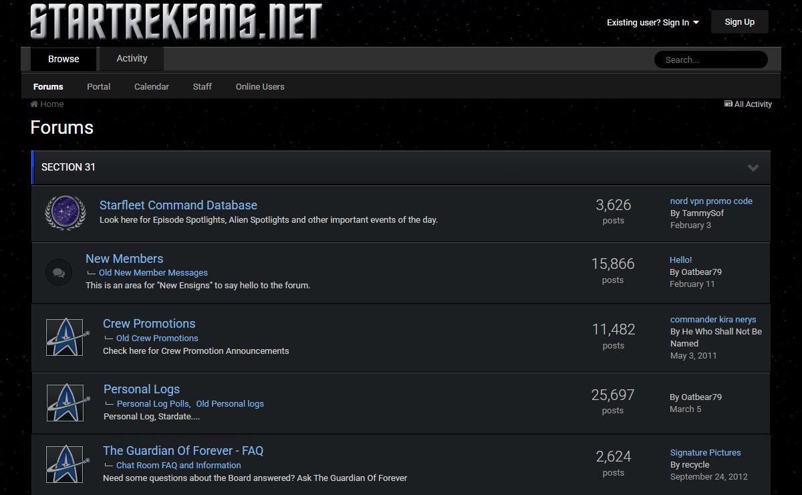Screen dimensions: 802x495
Task: Click inside the Search field
Action: tap(711, 60)
